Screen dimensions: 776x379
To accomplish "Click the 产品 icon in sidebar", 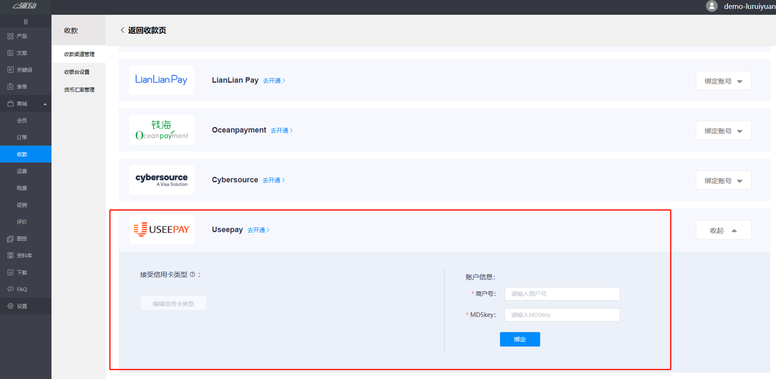I will tap(11, 36).
